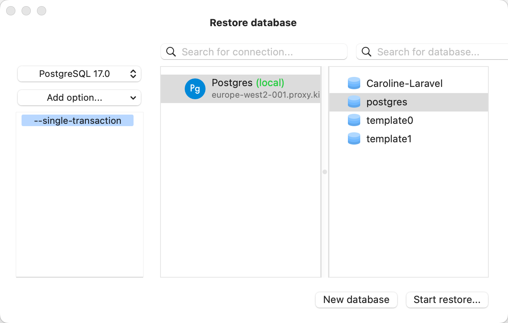Click the Pg connection icon for Postgres local
Image resolution: width=508 pixels, height=323 pixels.
tap(195, 89)
